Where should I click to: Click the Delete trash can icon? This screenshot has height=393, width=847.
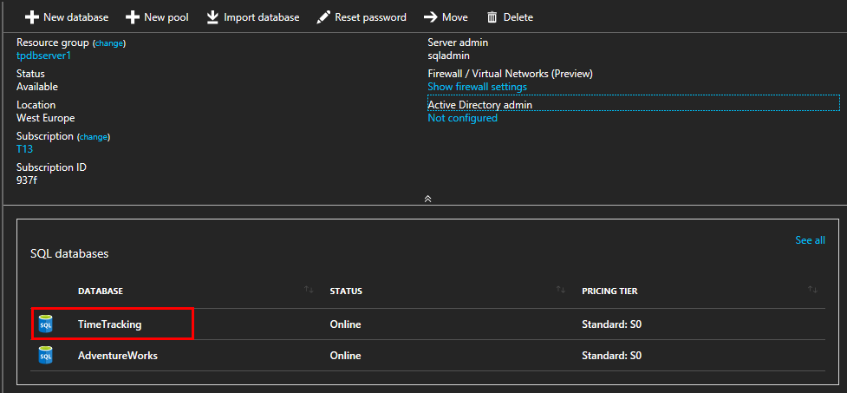[492, 17]
